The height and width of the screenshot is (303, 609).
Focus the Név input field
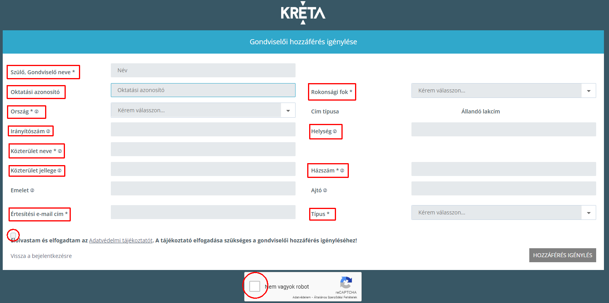pyautogui.click(x=203, y=70)
